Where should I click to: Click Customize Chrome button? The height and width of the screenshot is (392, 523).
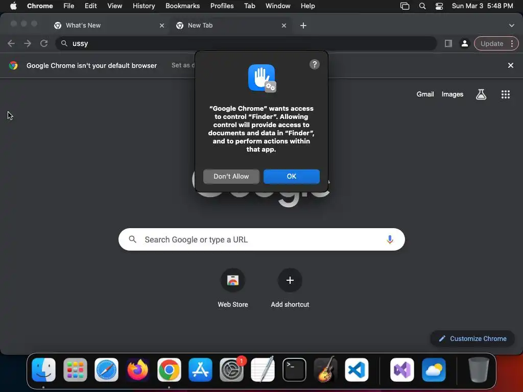(472, 339)
